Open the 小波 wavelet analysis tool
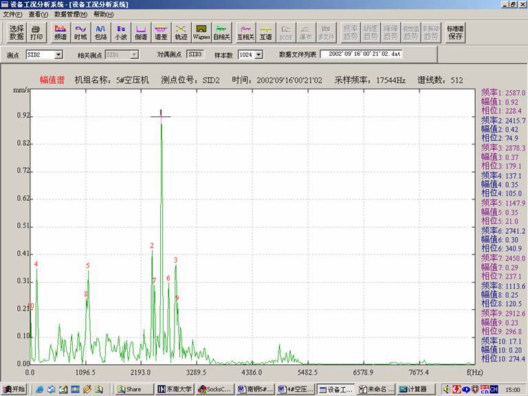This screenshot has width=528, height=396. (x=121, y=32)
